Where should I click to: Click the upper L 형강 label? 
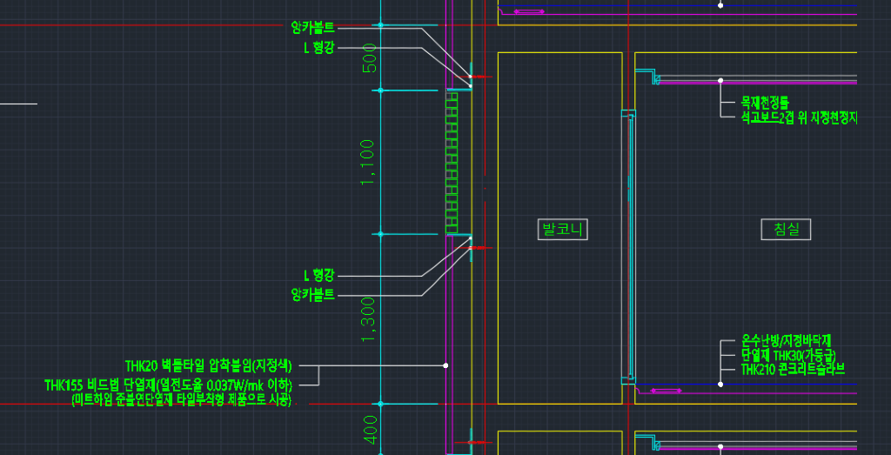[x=318, y=47]
